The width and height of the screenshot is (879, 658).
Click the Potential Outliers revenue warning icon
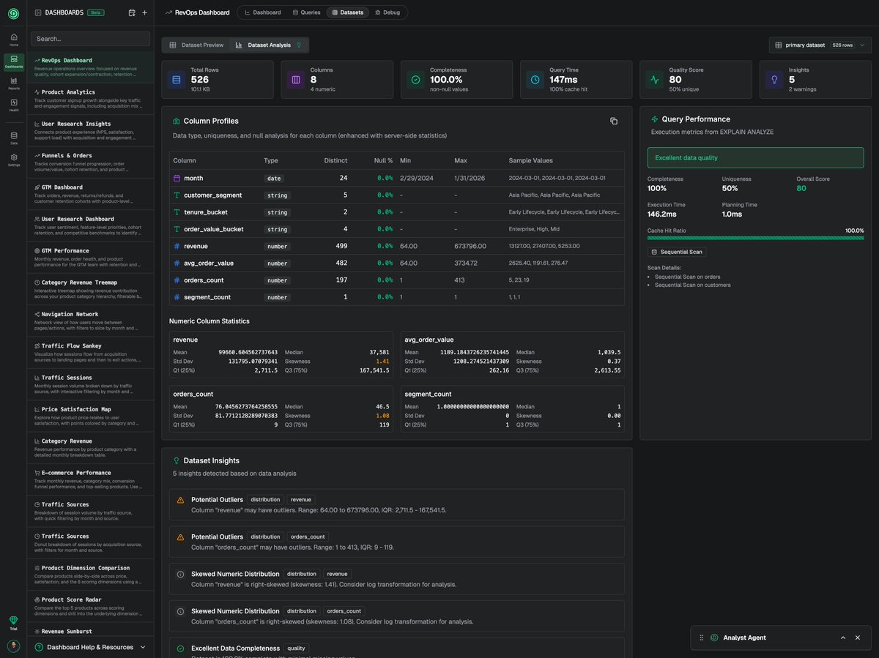pos(180,500)
